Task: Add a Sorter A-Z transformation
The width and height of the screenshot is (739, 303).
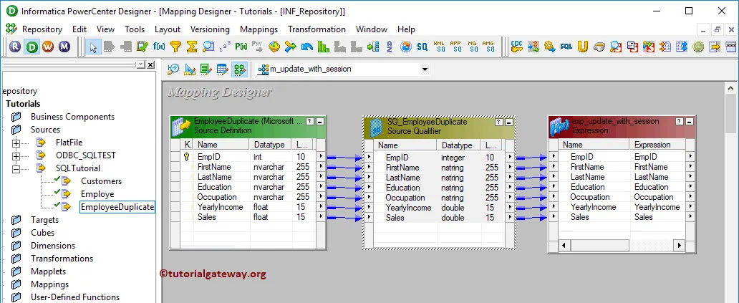Action: [390, 47]
